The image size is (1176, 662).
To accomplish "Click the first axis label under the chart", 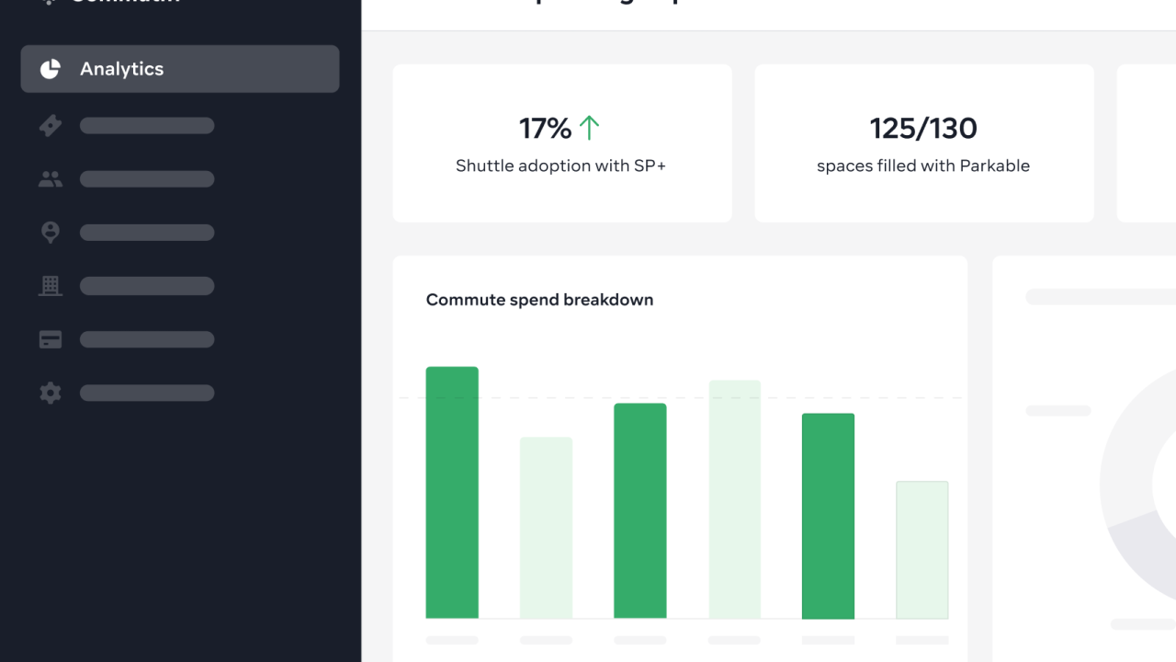I will [x=452, y=639].
